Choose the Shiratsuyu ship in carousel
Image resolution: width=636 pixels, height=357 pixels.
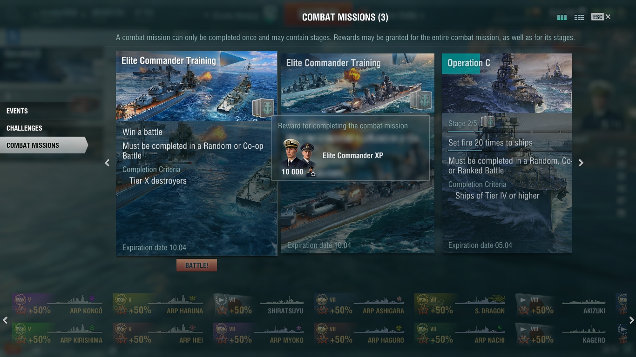pos(260,305)
